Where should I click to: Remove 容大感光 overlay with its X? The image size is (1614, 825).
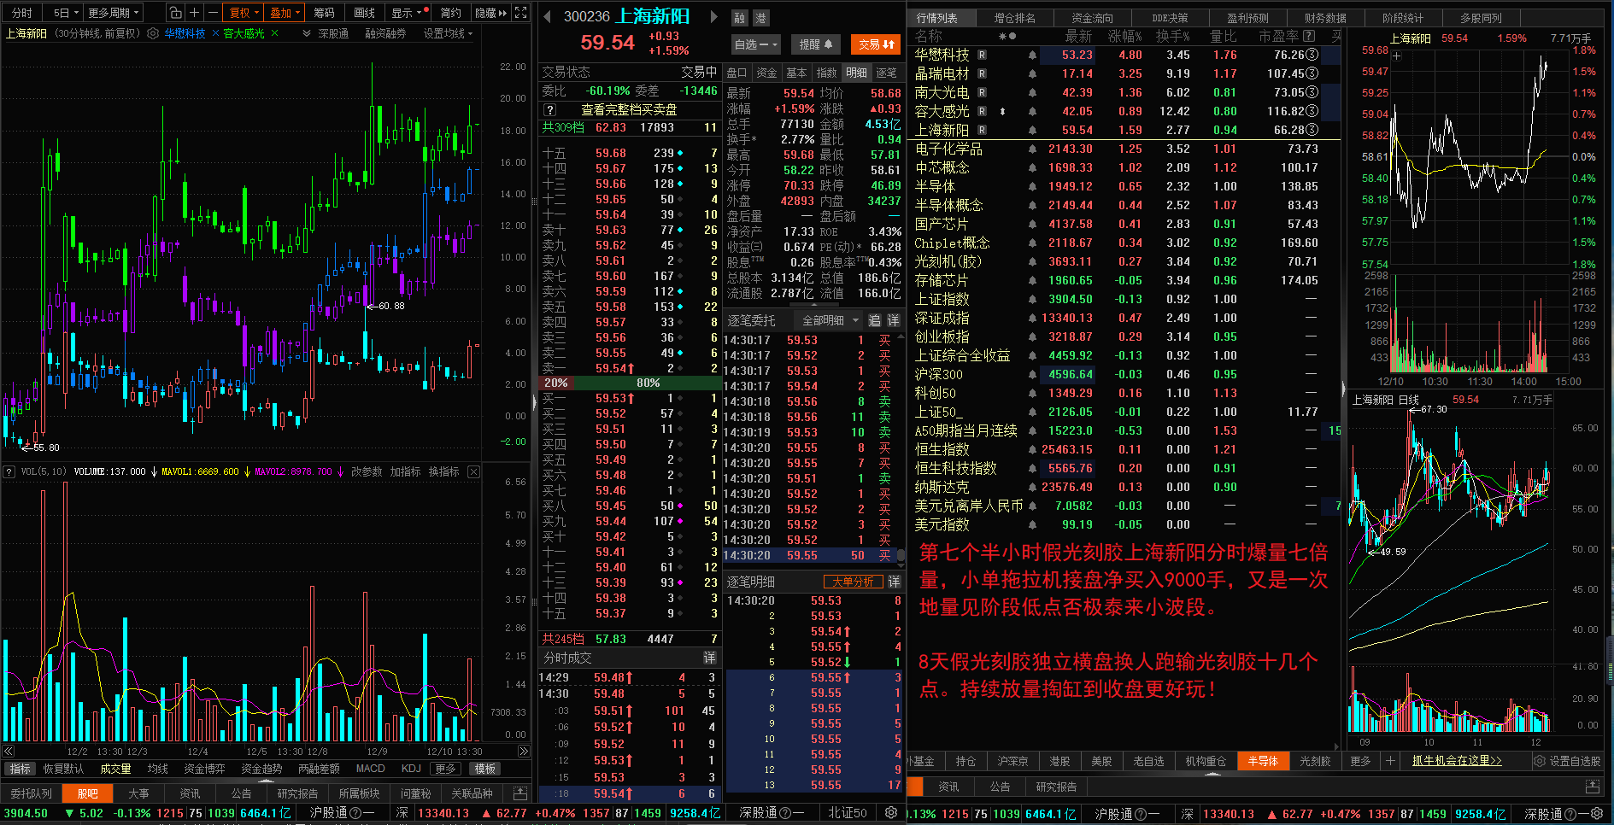274,33
